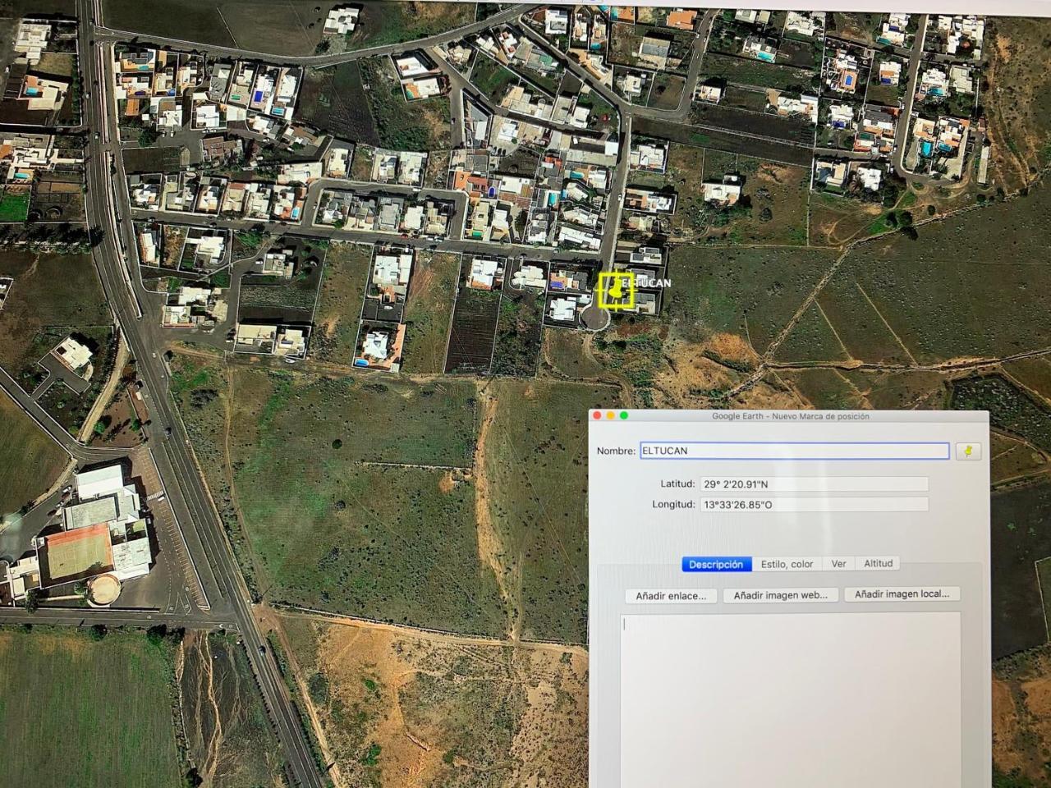
Task: Click the dialog title Google Earth – Nuevo Marca de posición
Action: (790, 416)
